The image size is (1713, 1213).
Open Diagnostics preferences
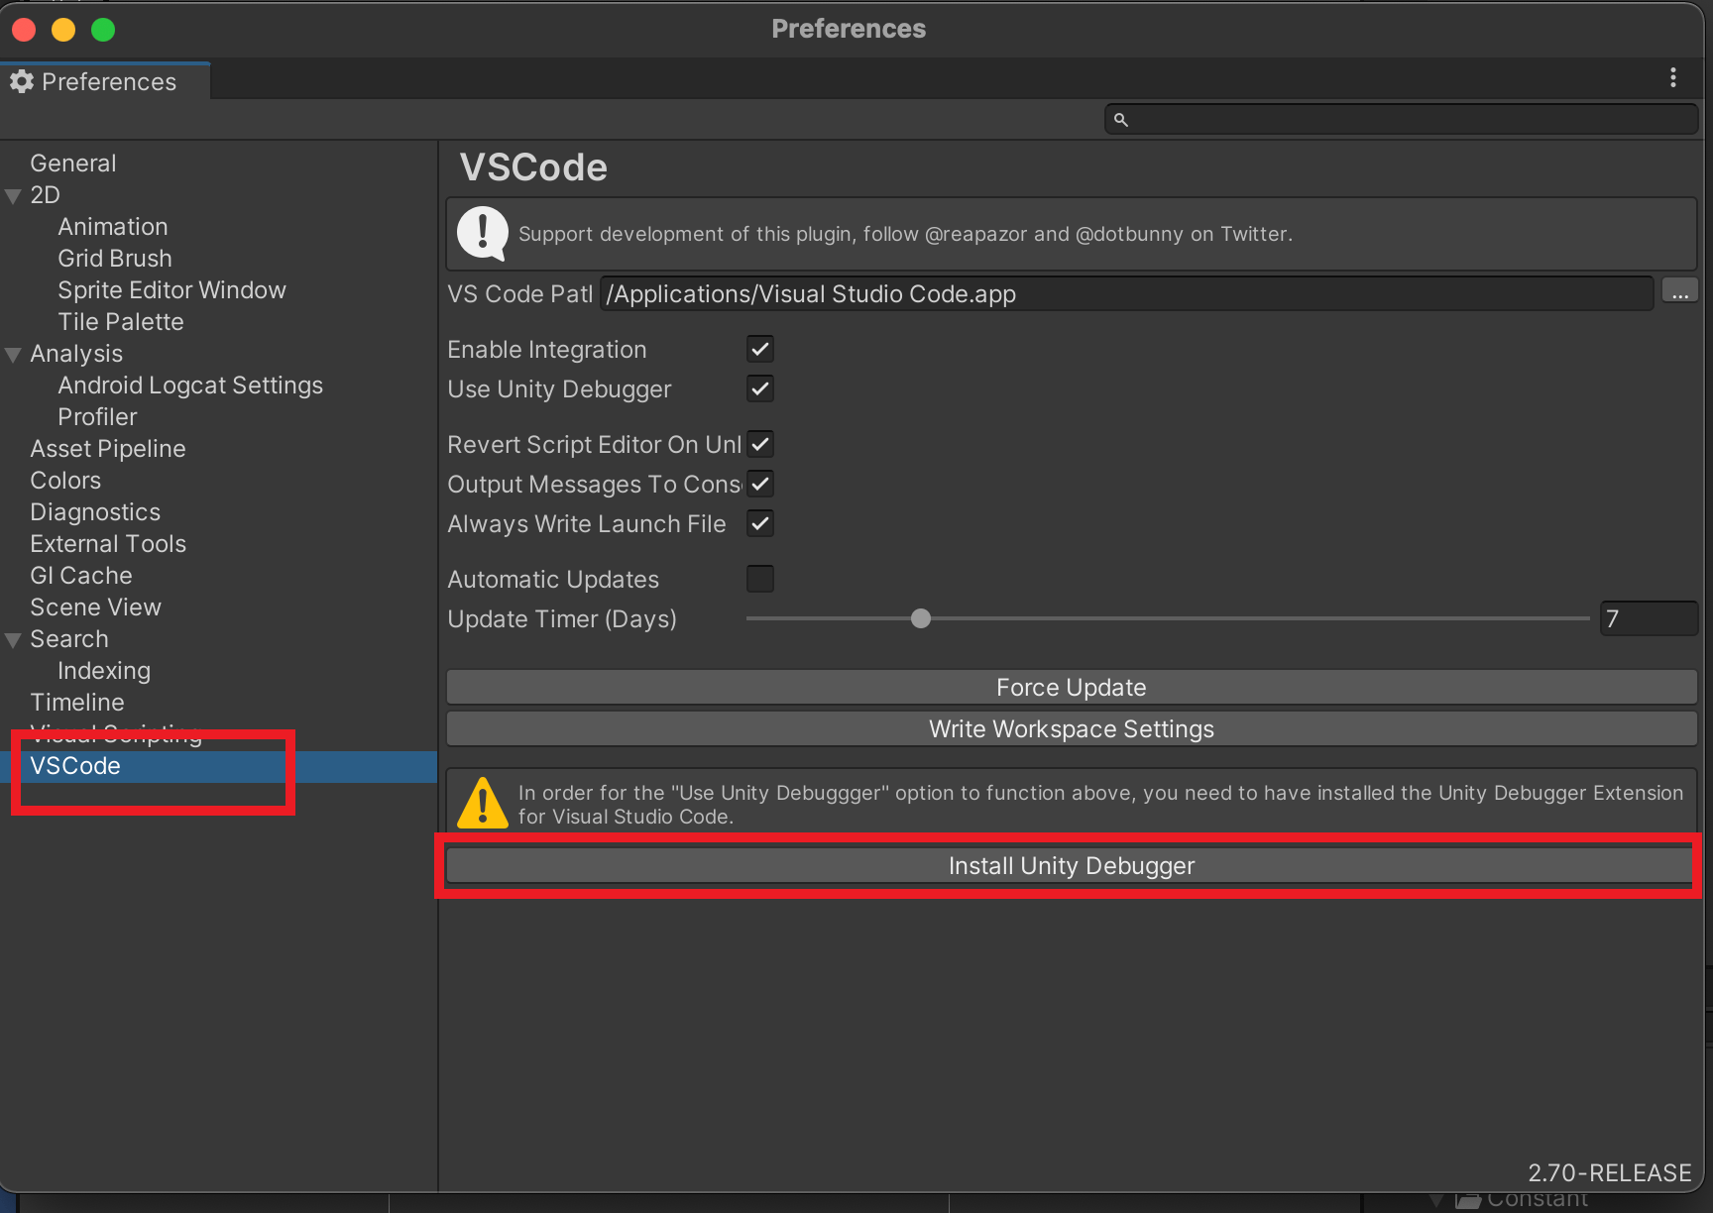click(94, 511)
